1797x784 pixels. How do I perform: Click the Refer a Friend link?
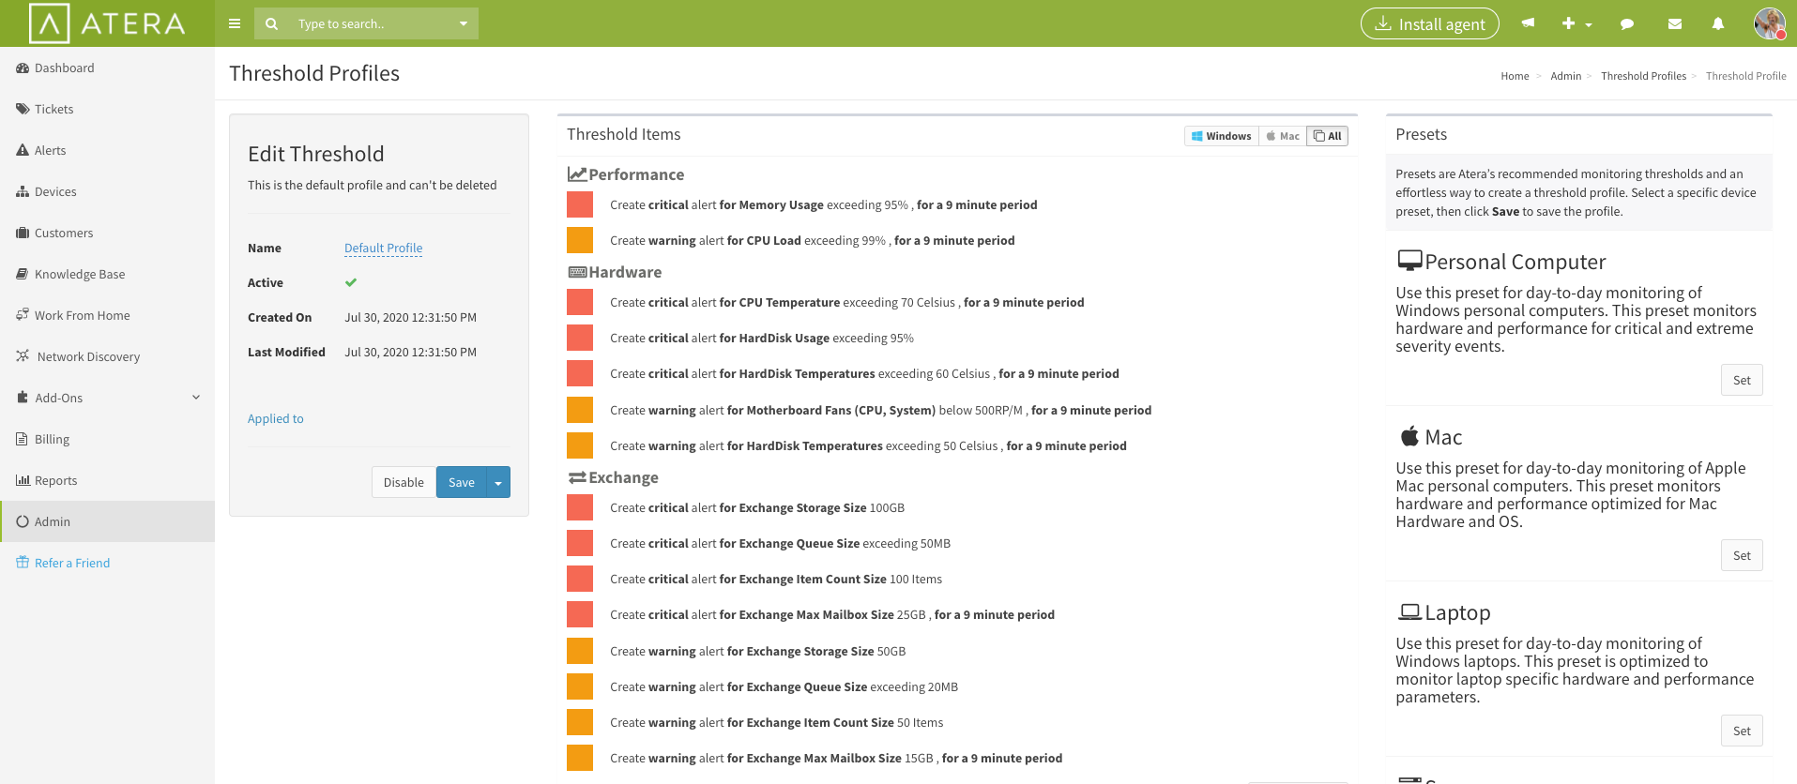[x=72, y=563]
